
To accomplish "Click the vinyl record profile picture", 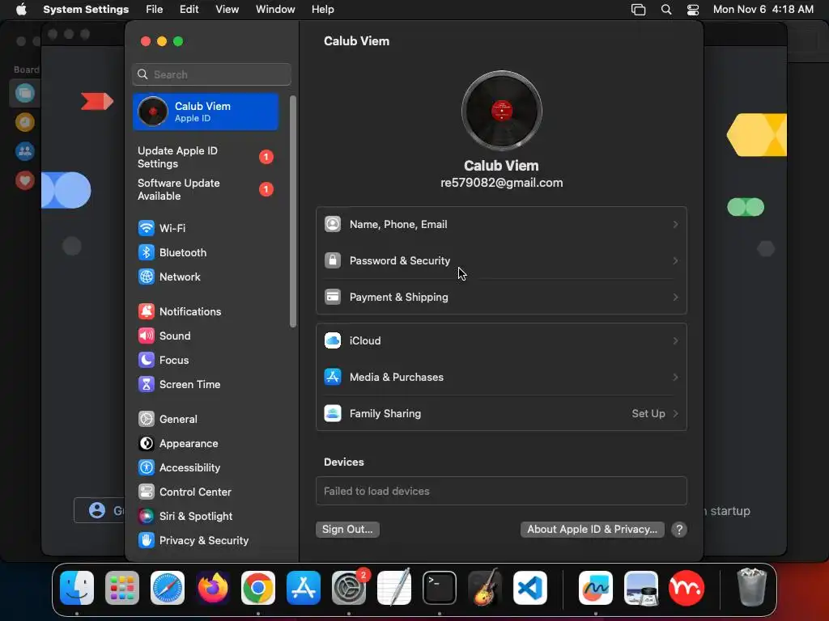I will click(x=502, y=111).
